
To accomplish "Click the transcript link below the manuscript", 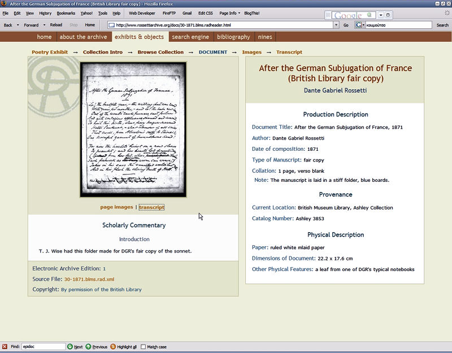I will (151, 207).
